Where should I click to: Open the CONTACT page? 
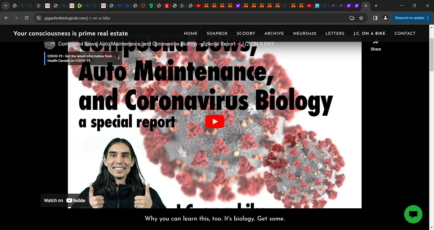click(x=405, y=33)
